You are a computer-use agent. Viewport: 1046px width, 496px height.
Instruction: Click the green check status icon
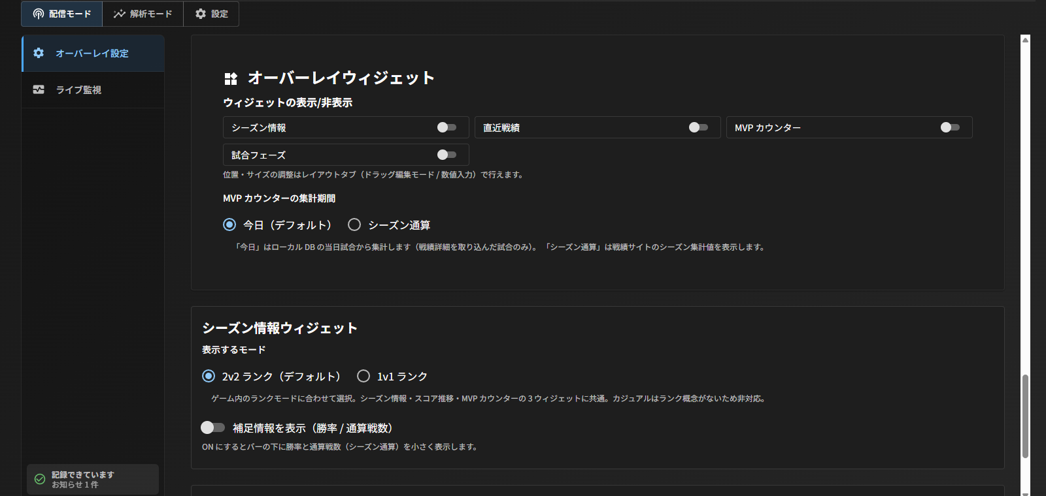[x=40, y=479]
